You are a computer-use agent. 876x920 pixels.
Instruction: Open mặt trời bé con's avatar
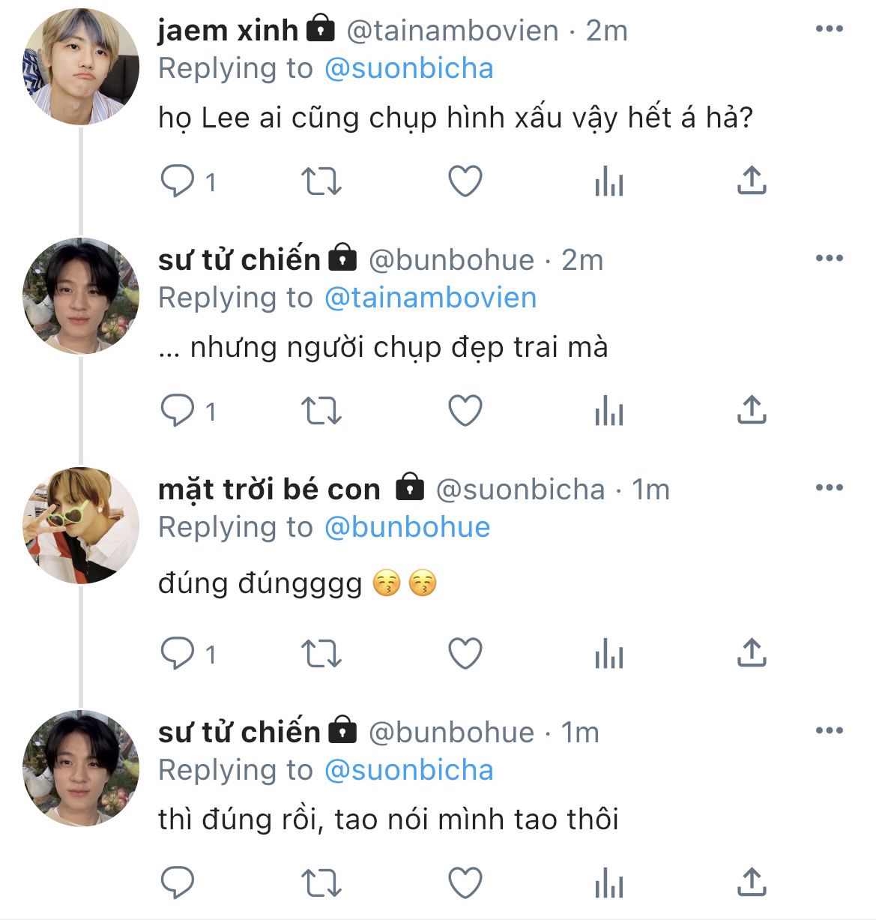click(81, 526)
